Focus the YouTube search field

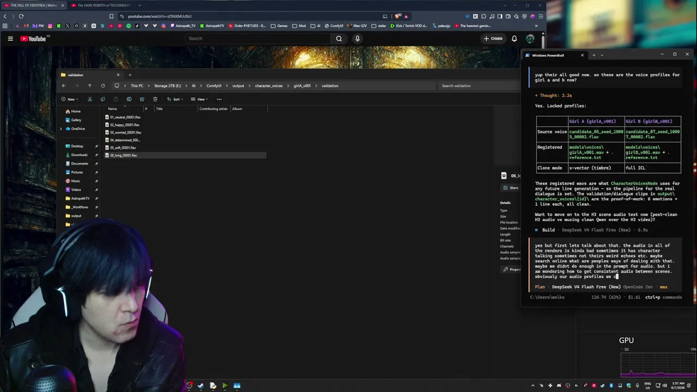pyautogui.click(x=257, y=39)
